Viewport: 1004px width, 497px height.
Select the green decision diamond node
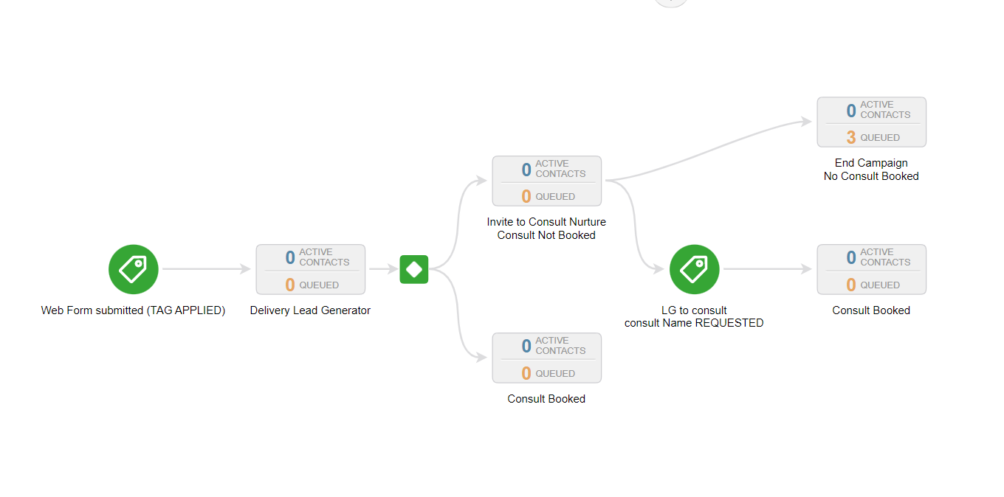(x=413, y=269)
